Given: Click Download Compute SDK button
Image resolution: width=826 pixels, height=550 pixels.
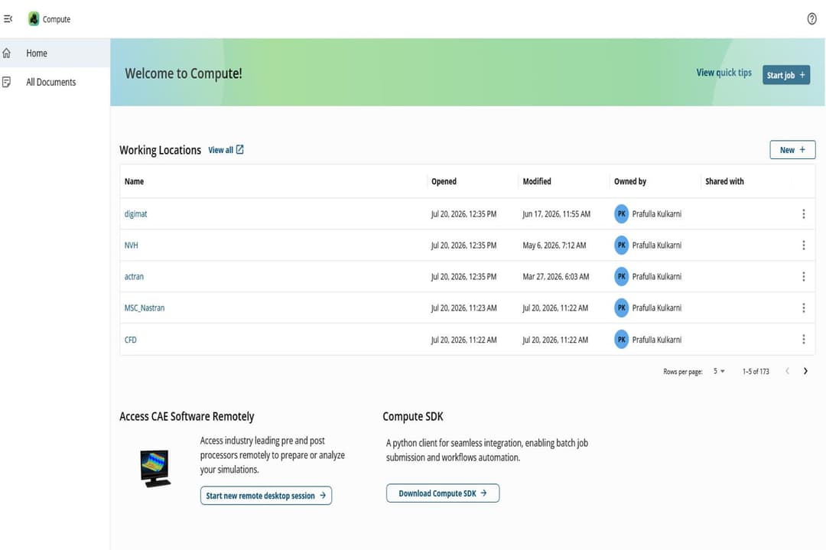Looking at the screenshot, I should click(443, 493).
